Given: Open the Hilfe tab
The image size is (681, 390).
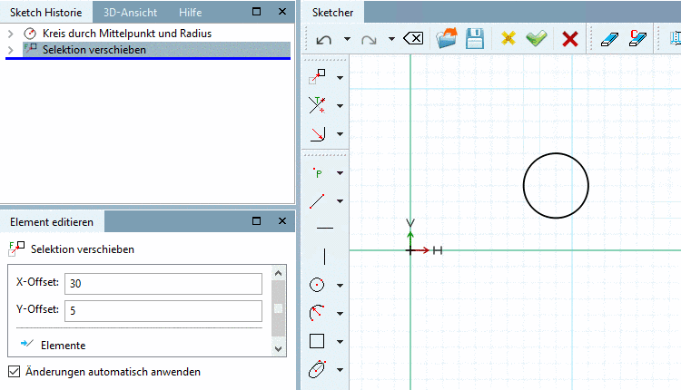Looking at the screenshot, I should (x=191, y=13).
